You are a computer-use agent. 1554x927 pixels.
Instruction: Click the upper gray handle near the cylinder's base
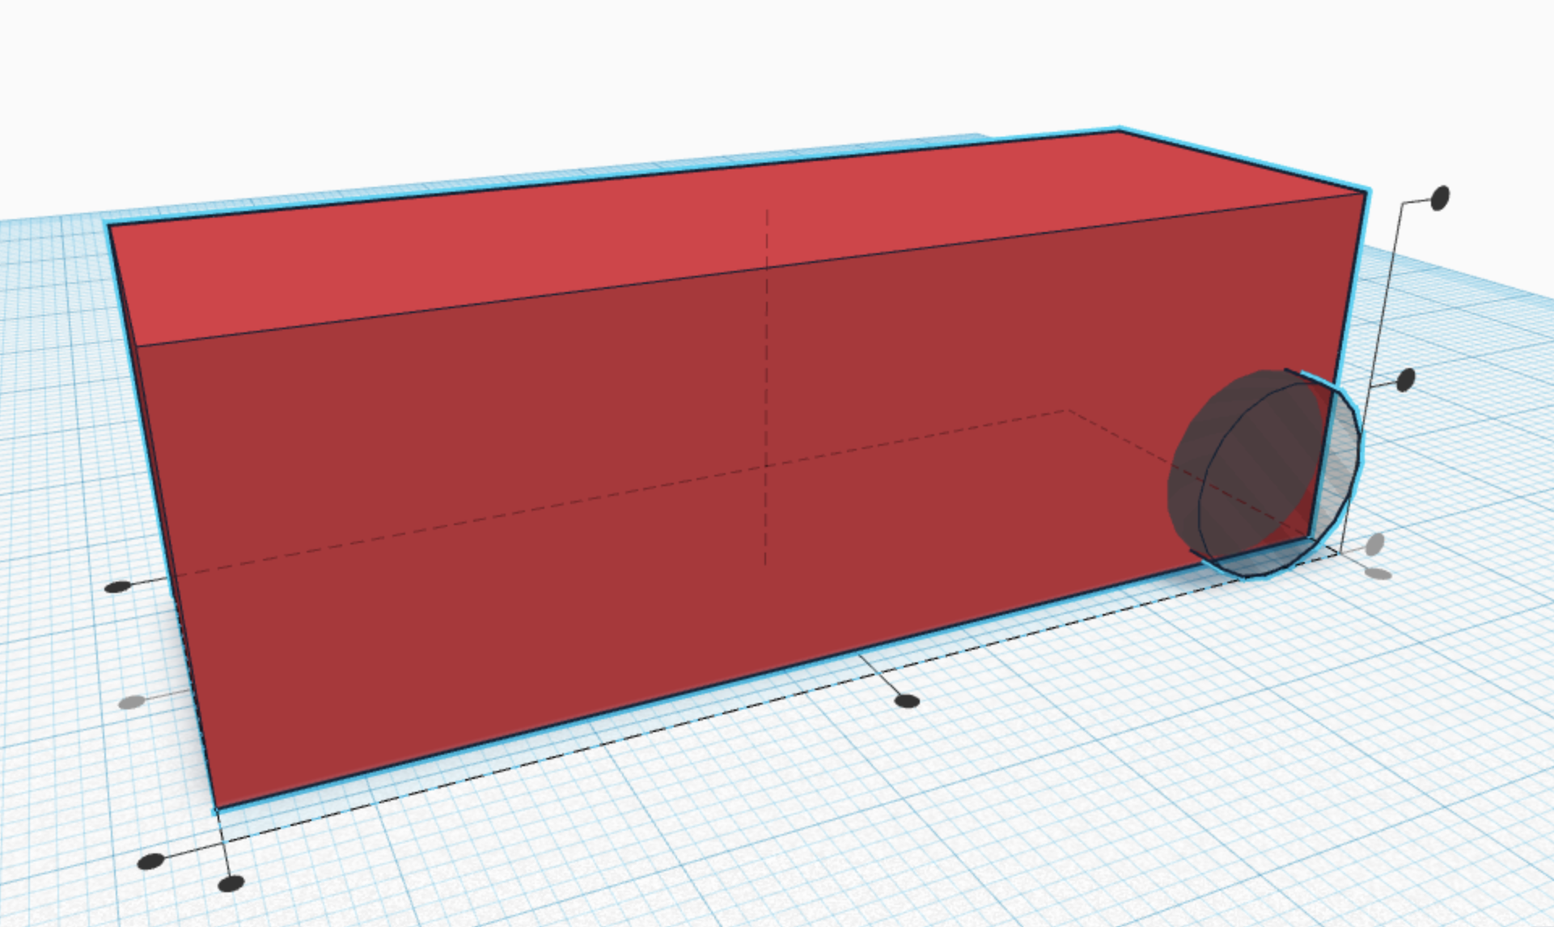point(1374,544)
